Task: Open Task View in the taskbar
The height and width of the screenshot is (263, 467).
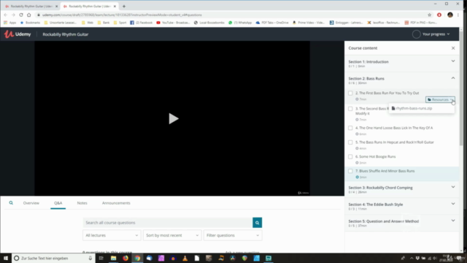Action: (101, 258)
